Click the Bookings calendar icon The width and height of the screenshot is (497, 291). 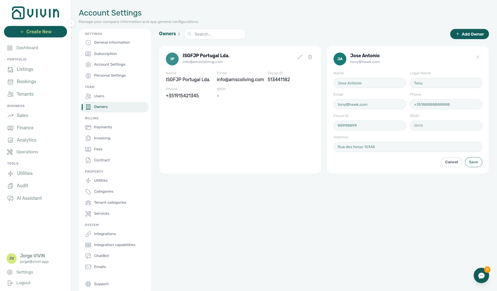[10, 82]
